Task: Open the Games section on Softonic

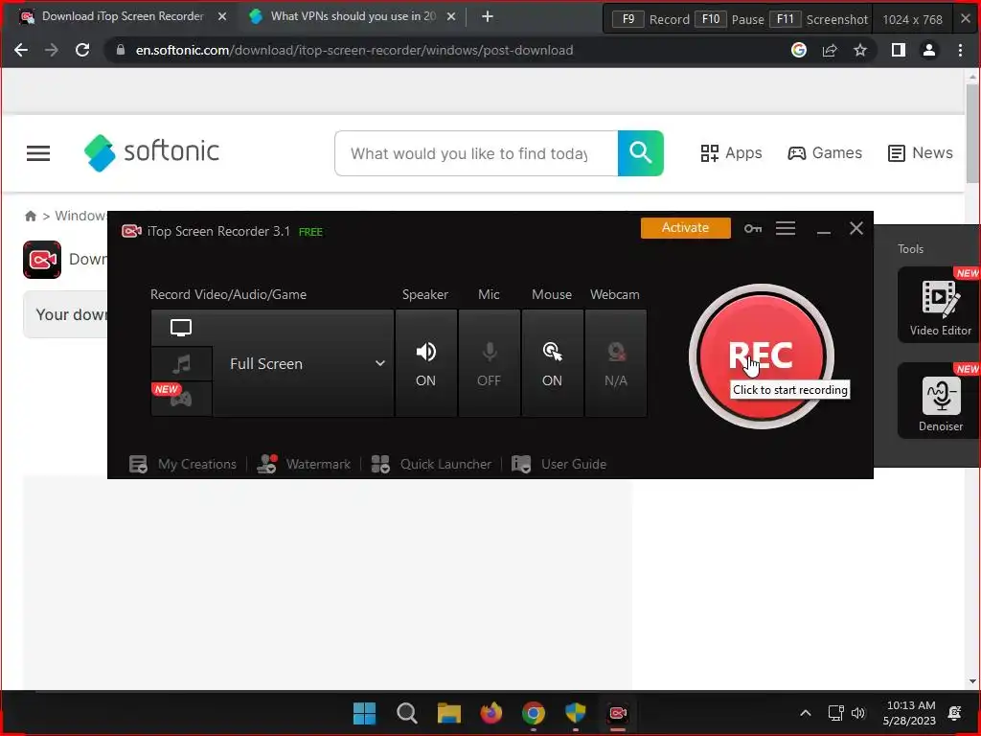Action: 825,152
